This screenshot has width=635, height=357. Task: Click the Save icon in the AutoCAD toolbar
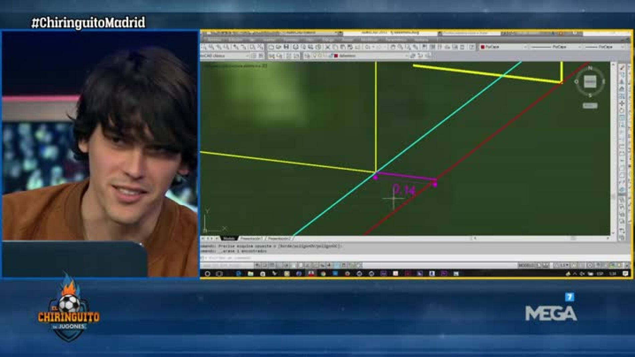(x=286, y=47)
